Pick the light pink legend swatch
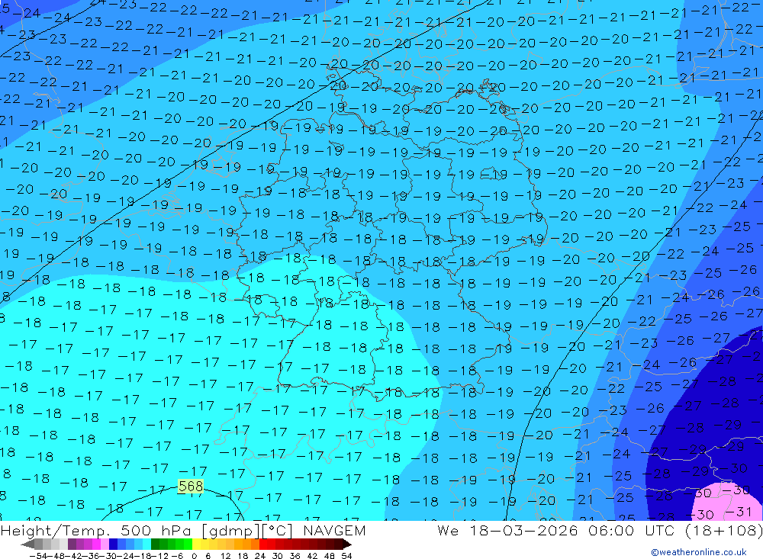This screenshot has width=763, height=559. point(105,544)
